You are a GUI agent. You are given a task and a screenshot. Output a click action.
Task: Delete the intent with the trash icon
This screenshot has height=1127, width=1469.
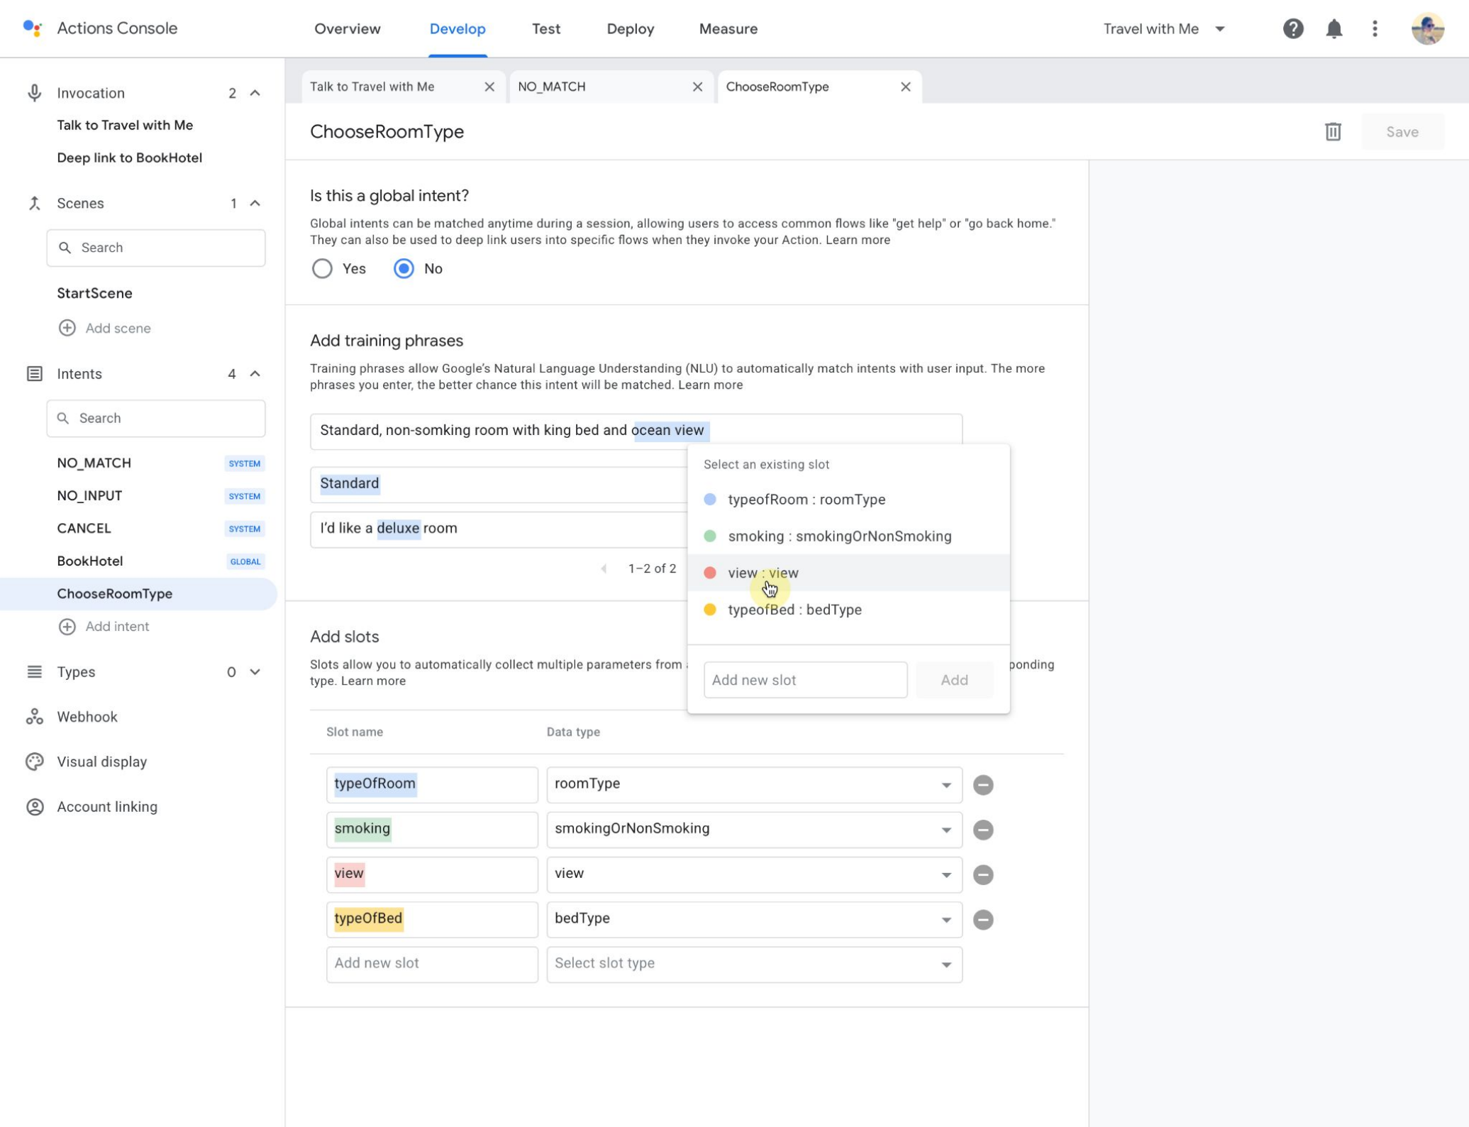1333,132
